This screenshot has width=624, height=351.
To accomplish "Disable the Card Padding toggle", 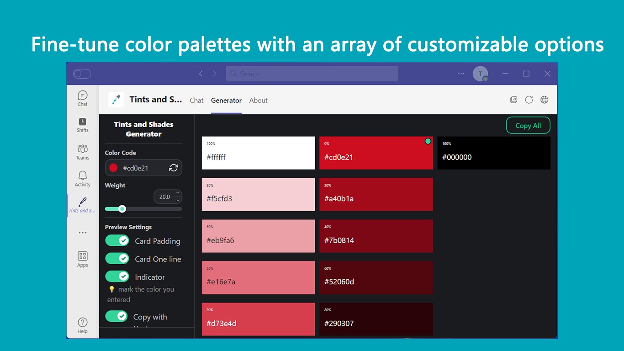I will 117,240.
